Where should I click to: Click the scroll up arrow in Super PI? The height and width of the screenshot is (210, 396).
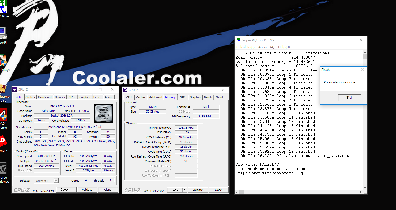tap(365, 52)
